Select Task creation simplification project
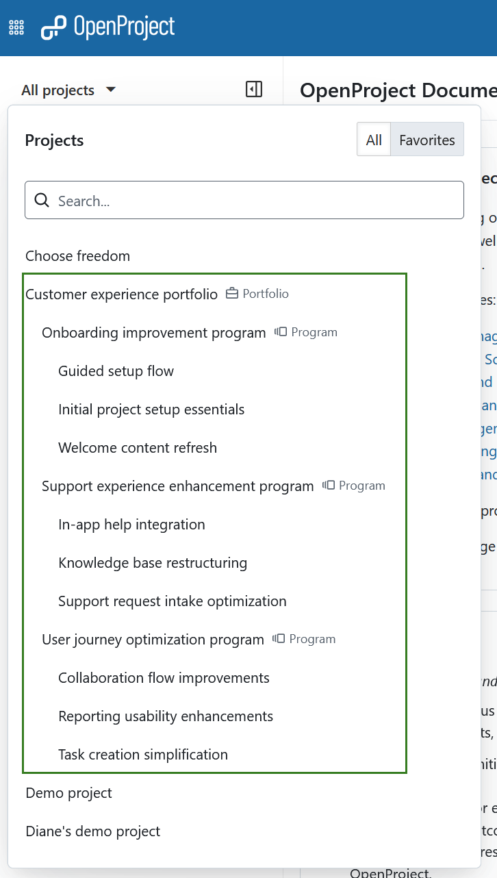 click(x=142, y=754)
